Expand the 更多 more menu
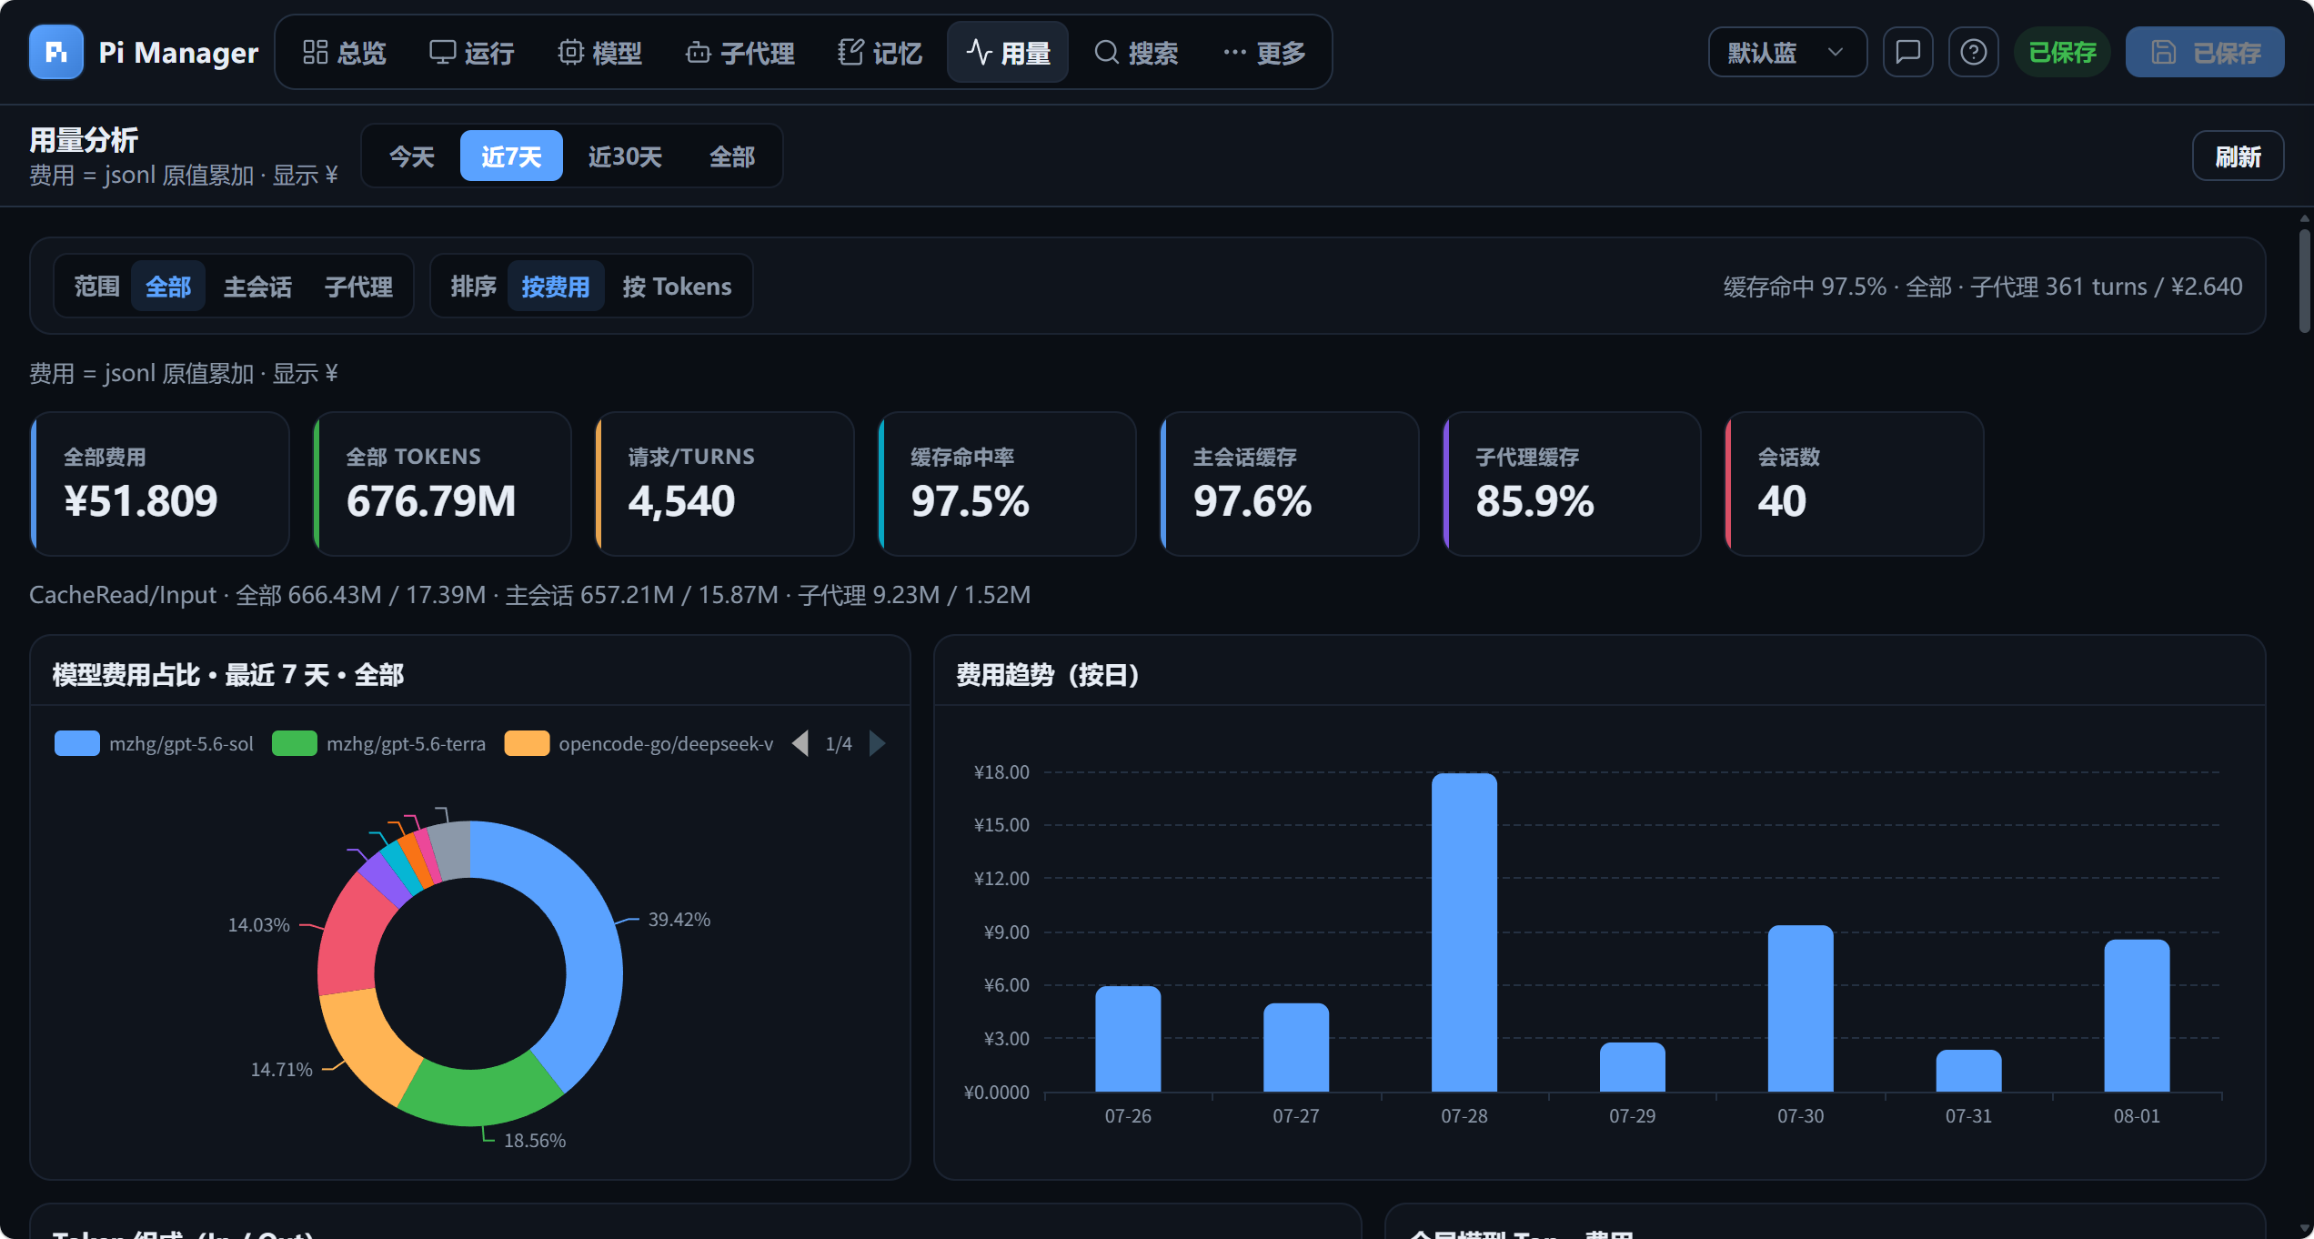This screenshot has width=2314, height=1239. tap(1264, 53)
